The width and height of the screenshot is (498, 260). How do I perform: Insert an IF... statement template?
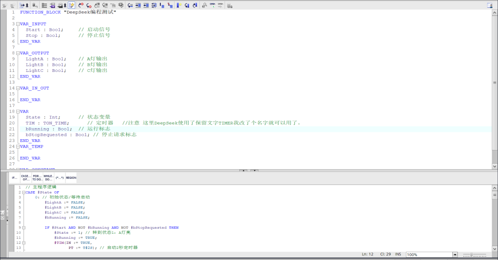[x=15, y=178]
